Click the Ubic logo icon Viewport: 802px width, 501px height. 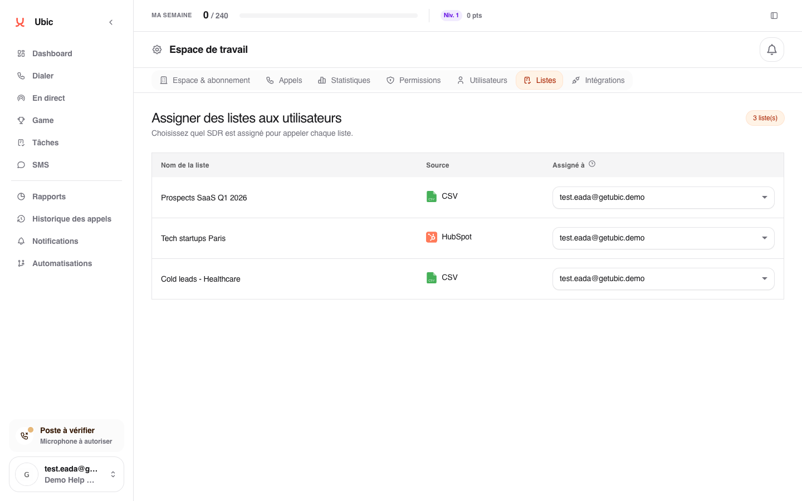20,22
